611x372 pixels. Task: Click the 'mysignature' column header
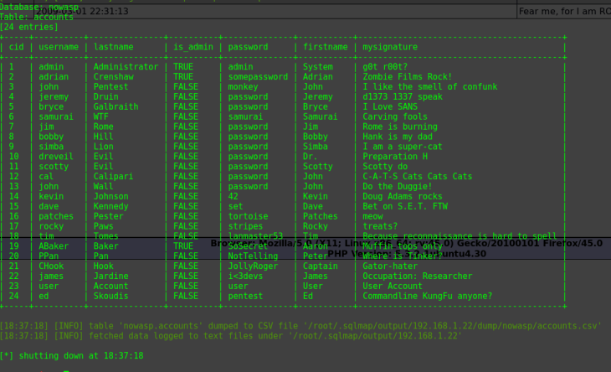[390, 47]
